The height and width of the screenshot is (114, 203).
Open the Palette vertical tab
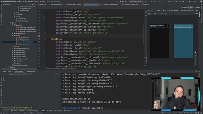[x=146, y=13]
